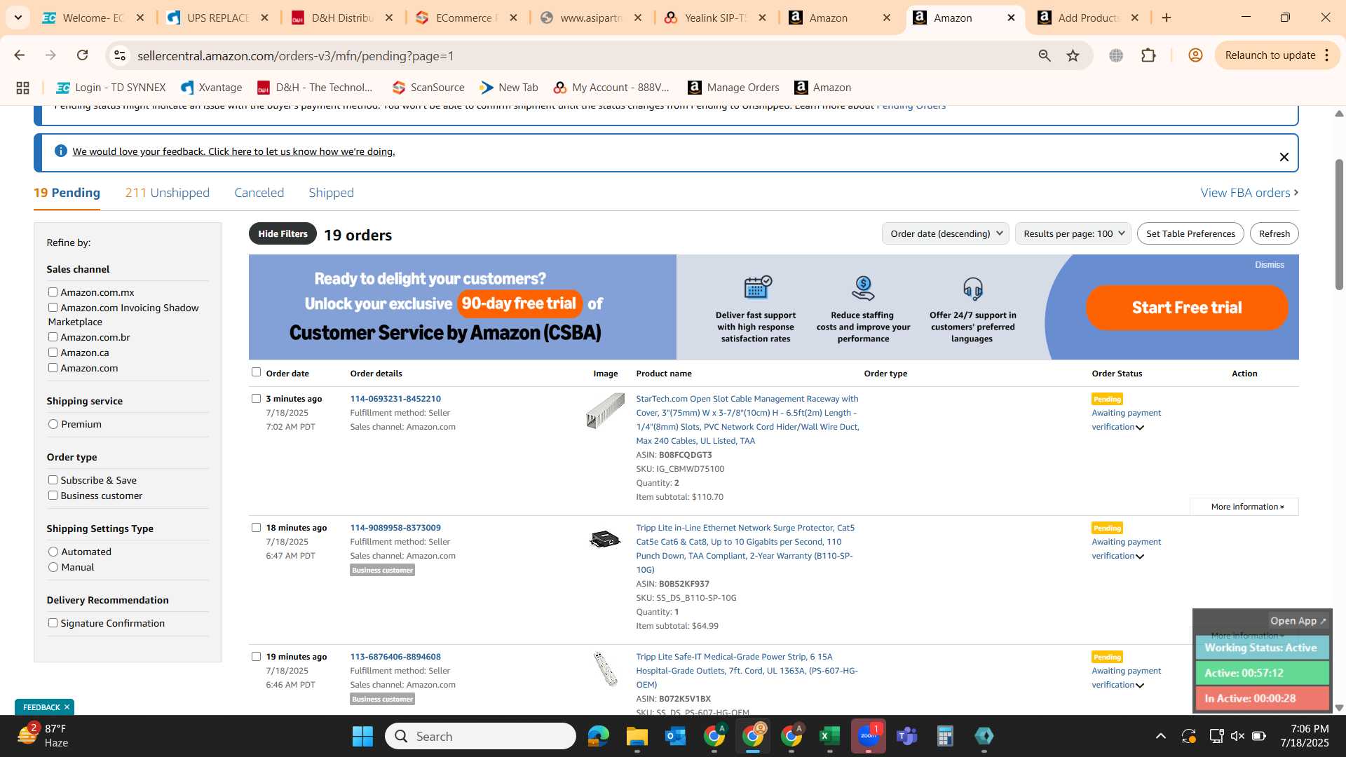Click the Start Free trial button
Viewport: 1346px width, 757px height.
tap(1187, 308)
